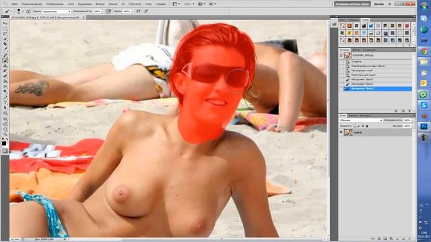
Task: Open layer opacity dropdown in Layers panel
Action: (x=413, y=120)
